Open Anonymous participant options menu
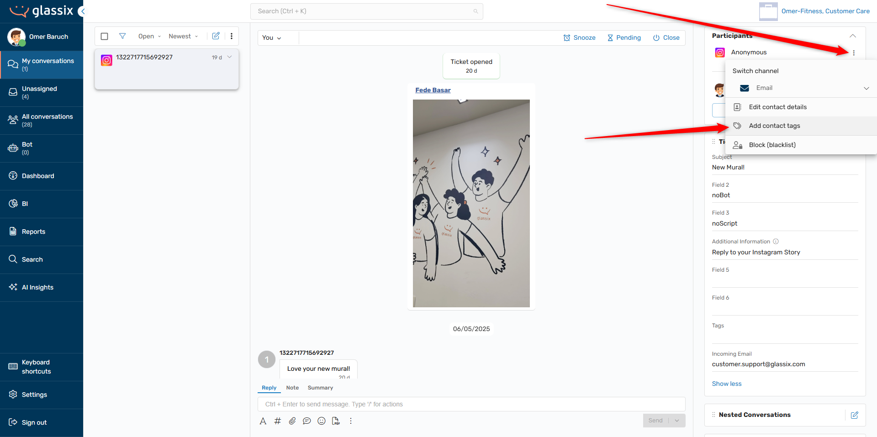Image resolution: width=877 pixels, height=437 pixels. [854, 53]
